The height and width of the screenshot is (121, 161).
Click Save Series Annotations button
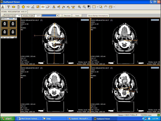pos(98,16)
